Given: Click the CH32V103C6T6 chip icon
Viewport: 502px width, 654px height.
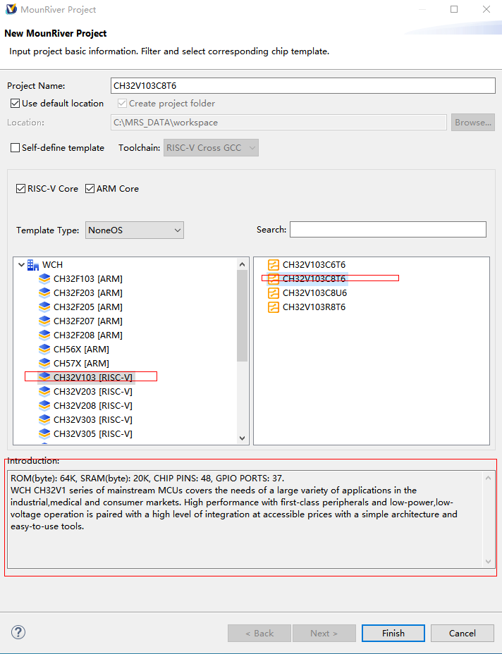Looking at the screenshot, I should pos(274,265).
